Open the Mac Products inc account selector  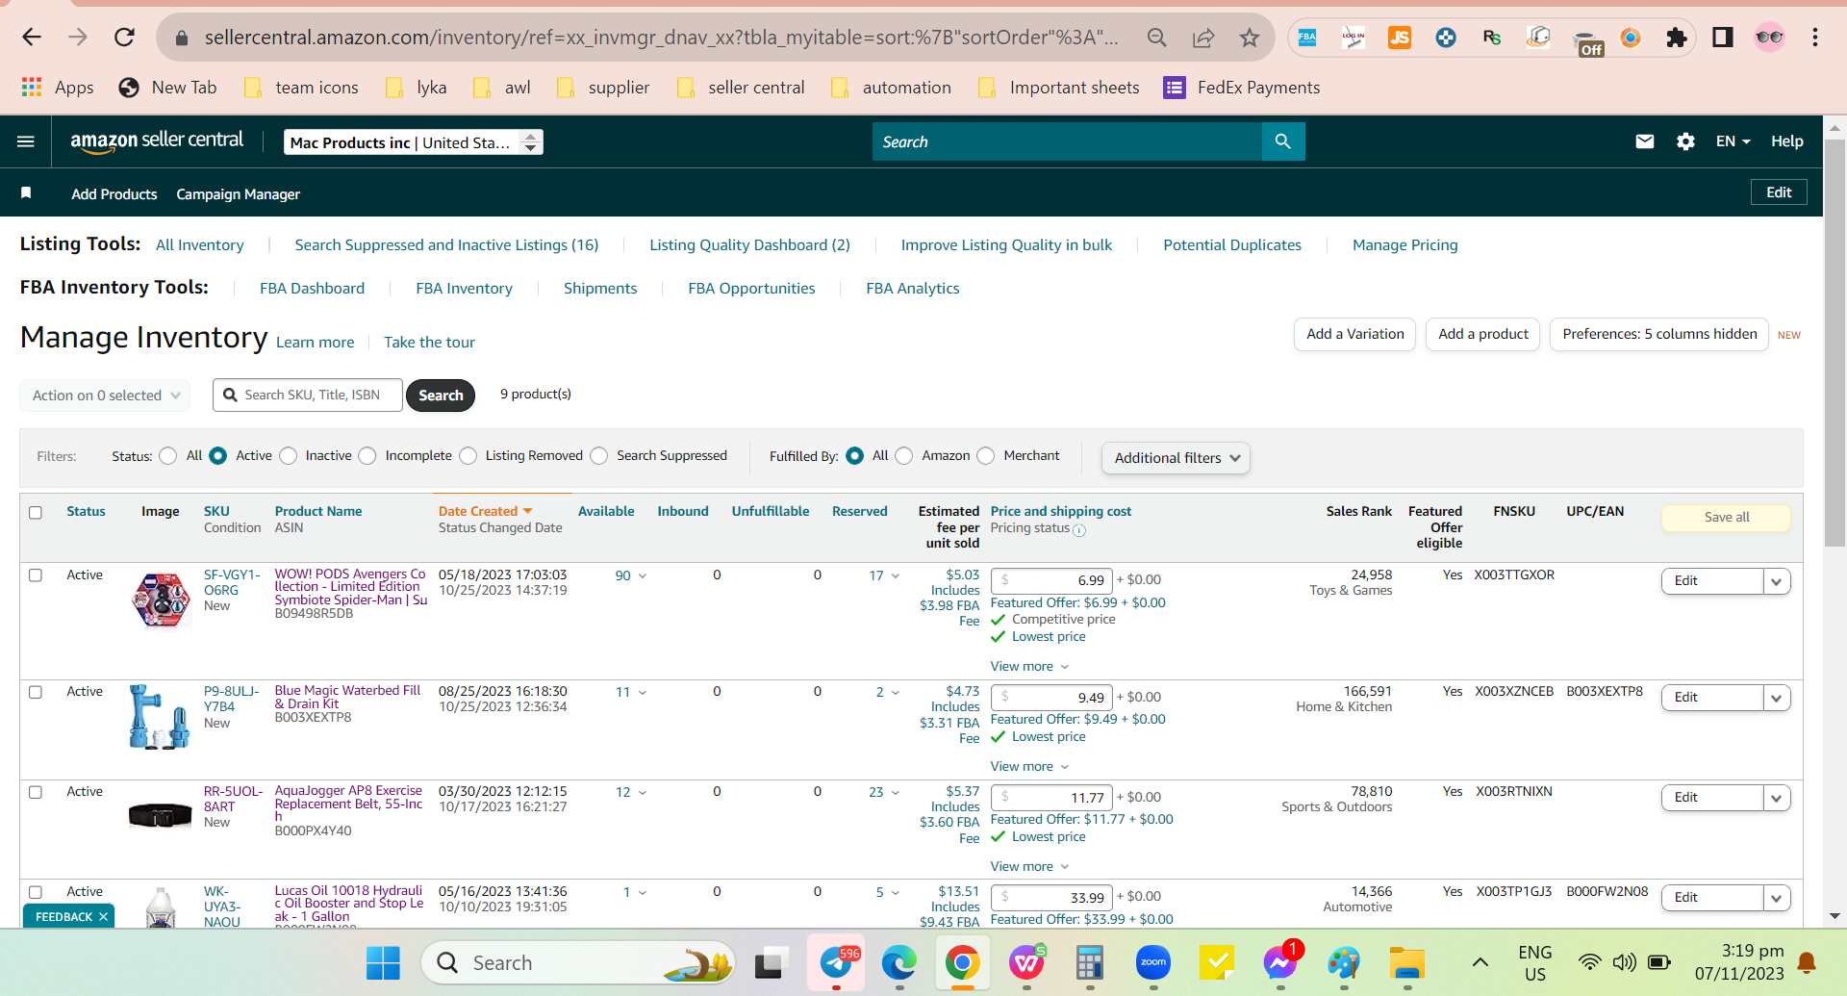coord(414,142)
